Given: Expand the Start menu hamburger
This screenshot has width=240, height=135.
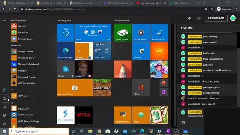Looking at the screenshot, I should [x=4, y=20].
